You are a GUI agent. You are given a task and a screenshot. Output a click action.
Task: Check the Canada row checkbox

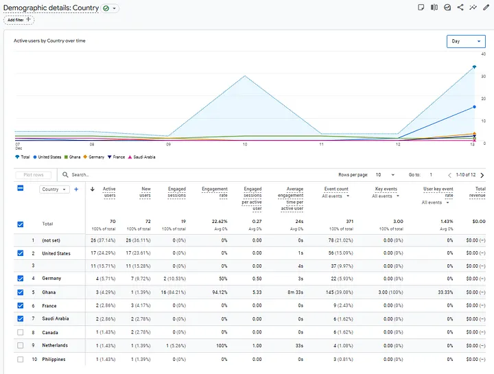pos(20,332)
